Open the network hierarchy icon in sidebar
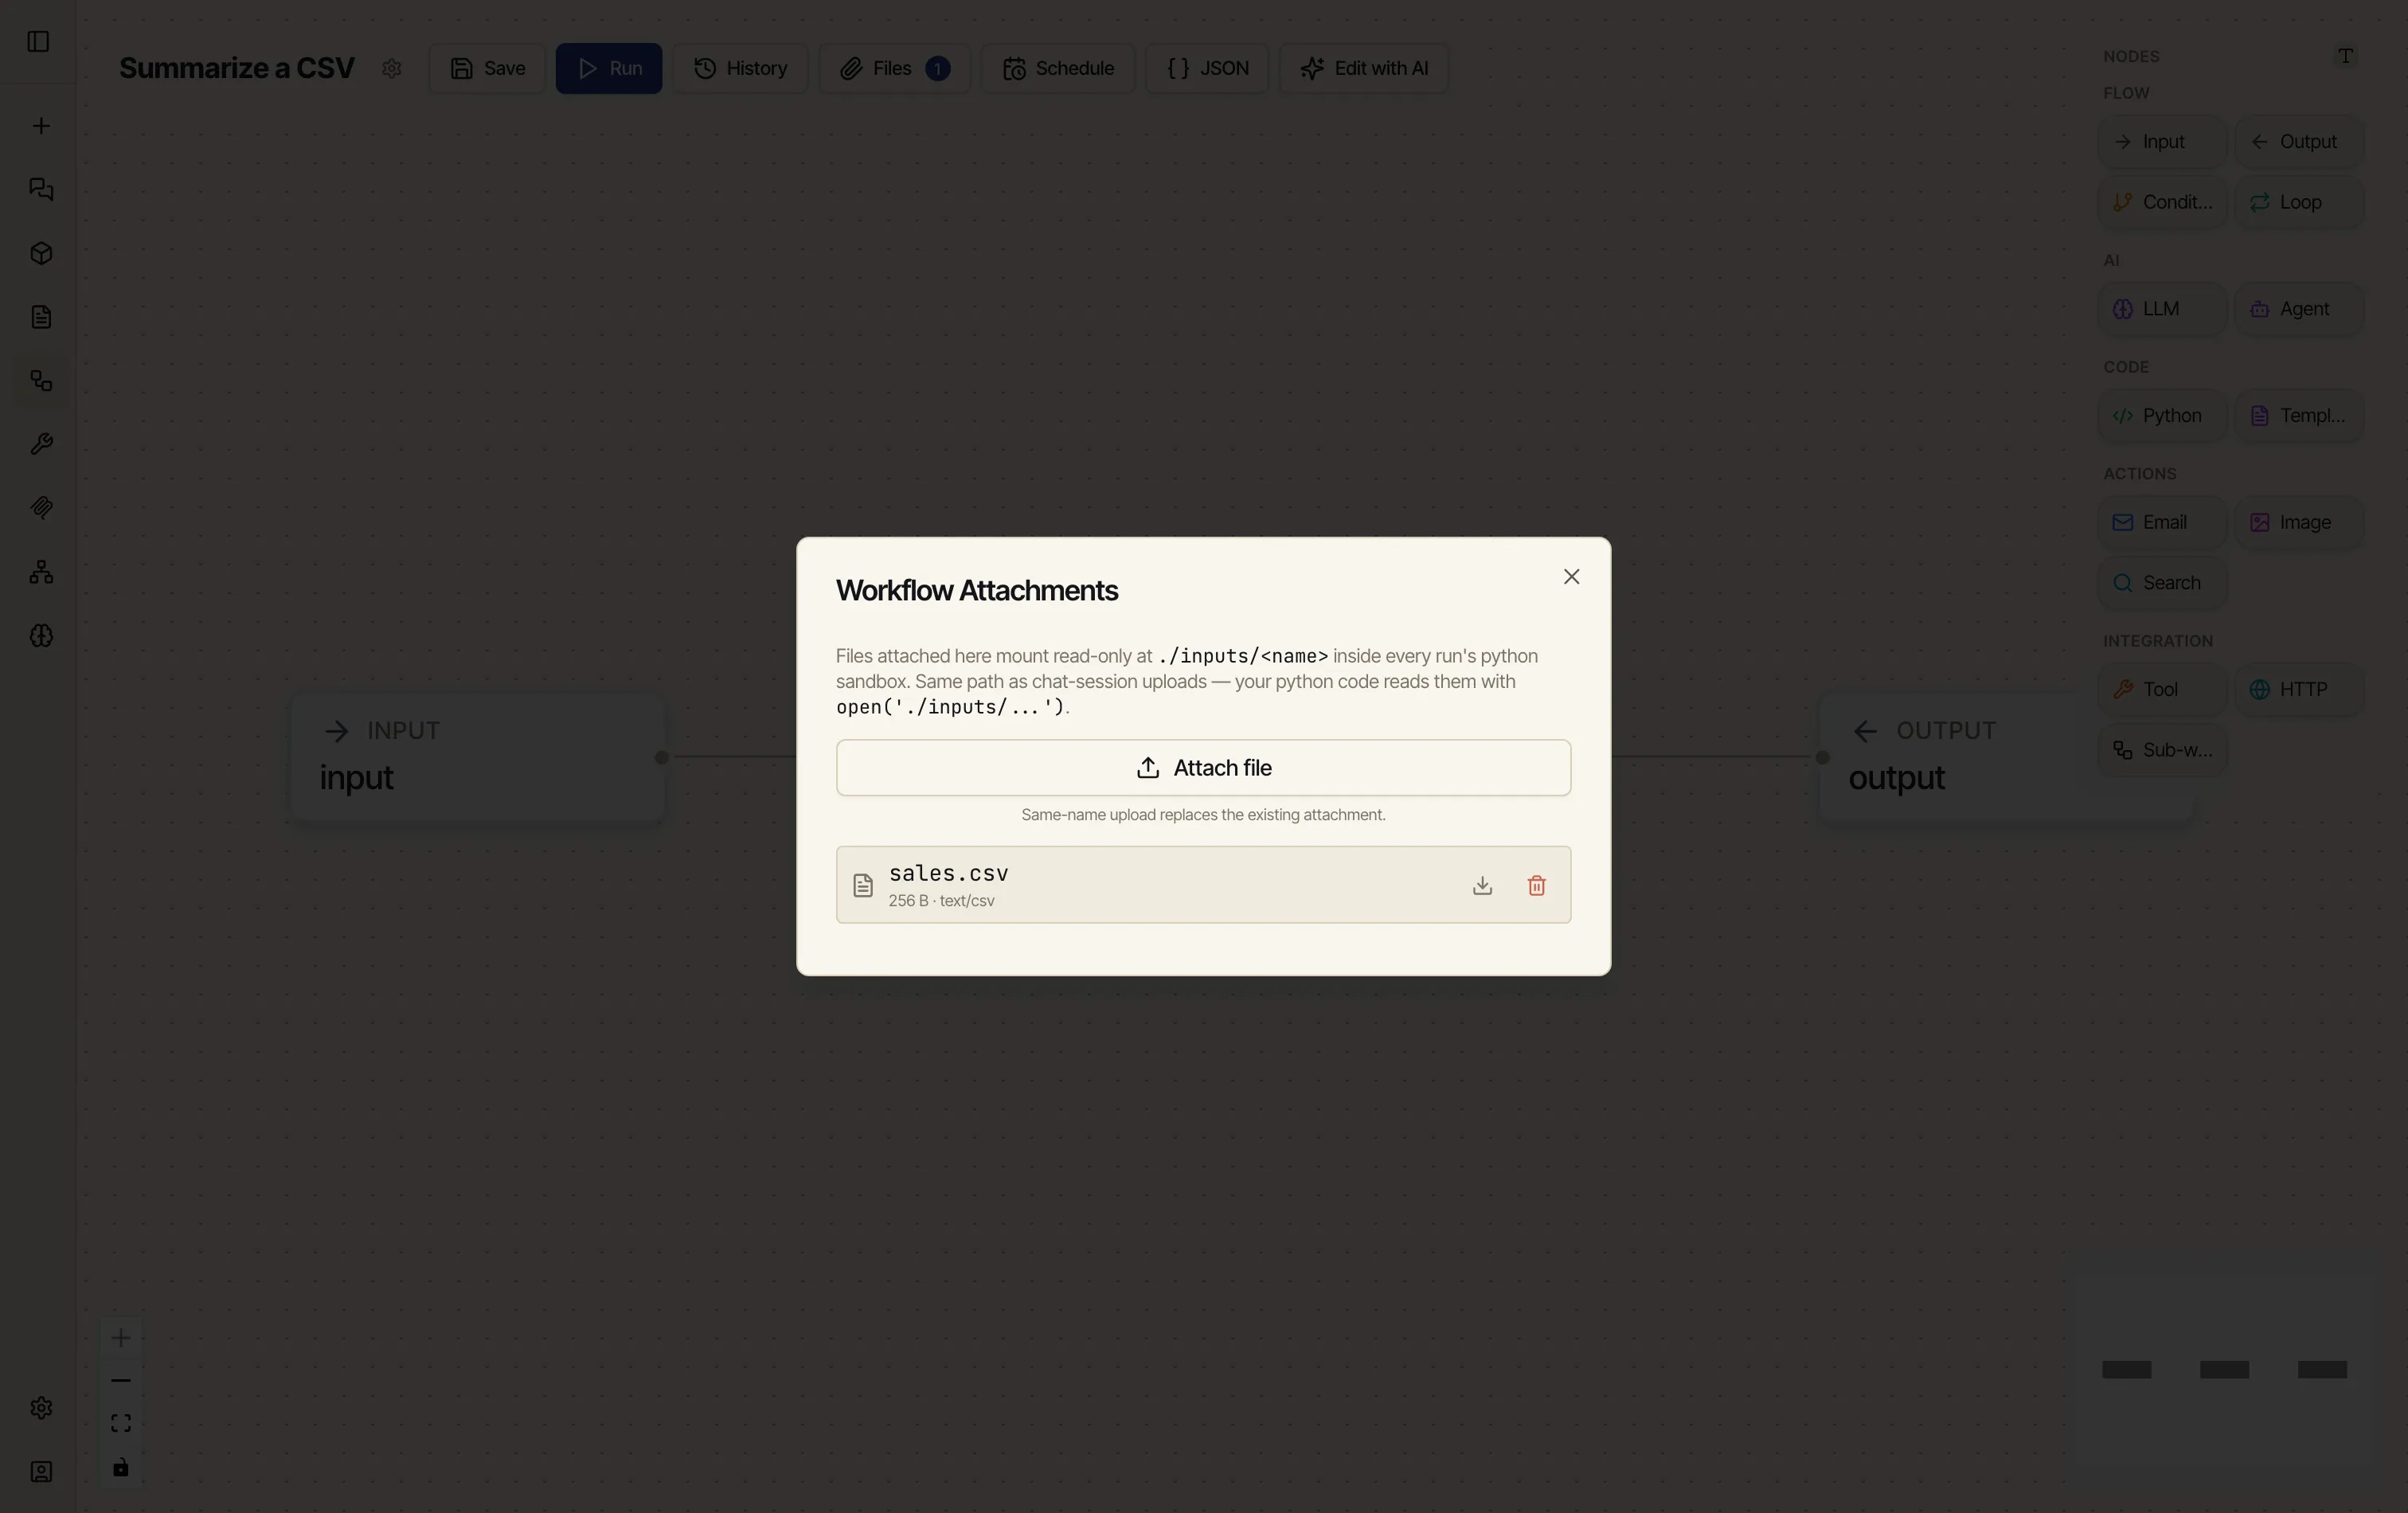This screenshot has height=1513, width=2408. click(x=41, y=572)
